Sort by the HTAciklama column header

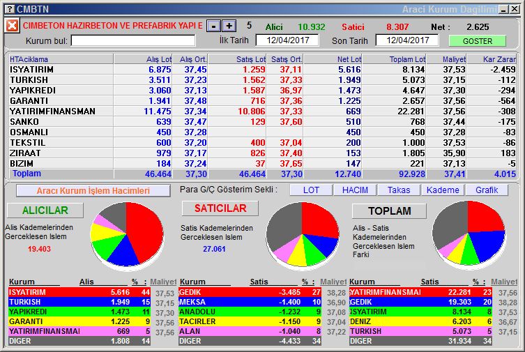pos(61,59)
